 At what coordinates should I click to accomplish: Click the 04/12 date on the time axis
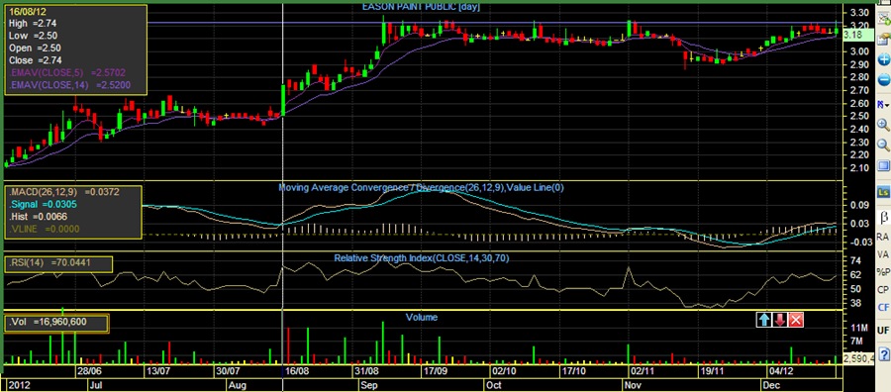click(781, 371)
